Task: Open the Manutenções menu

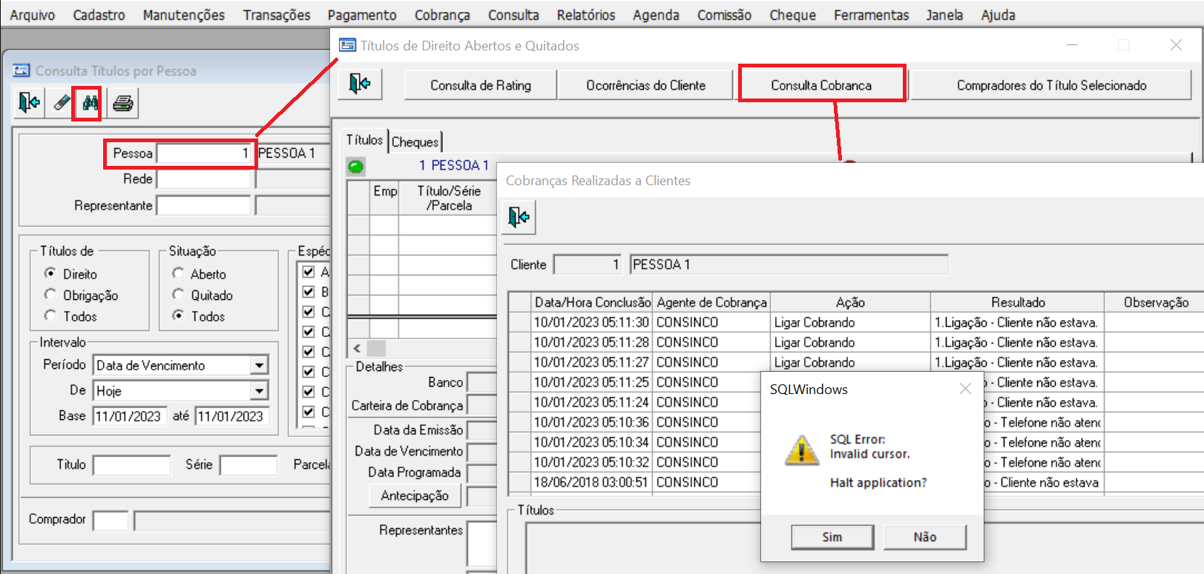Action: pos(184,15)
